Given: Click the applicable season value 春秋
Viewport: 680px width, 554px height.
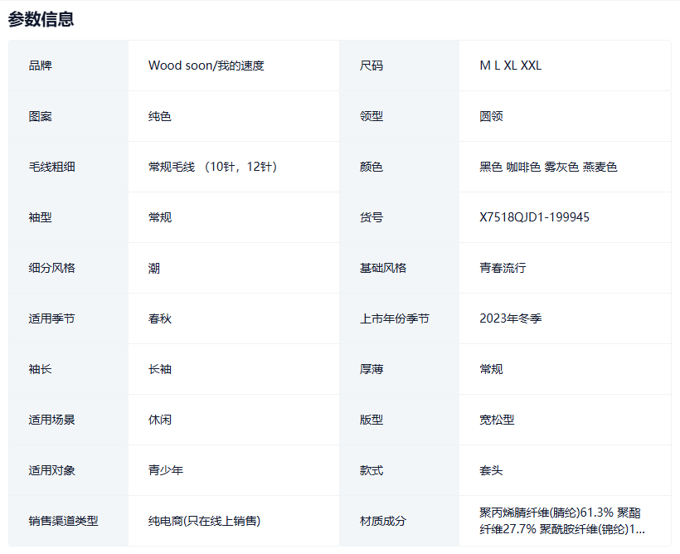Looking at the screenshot, I should 160,318.
